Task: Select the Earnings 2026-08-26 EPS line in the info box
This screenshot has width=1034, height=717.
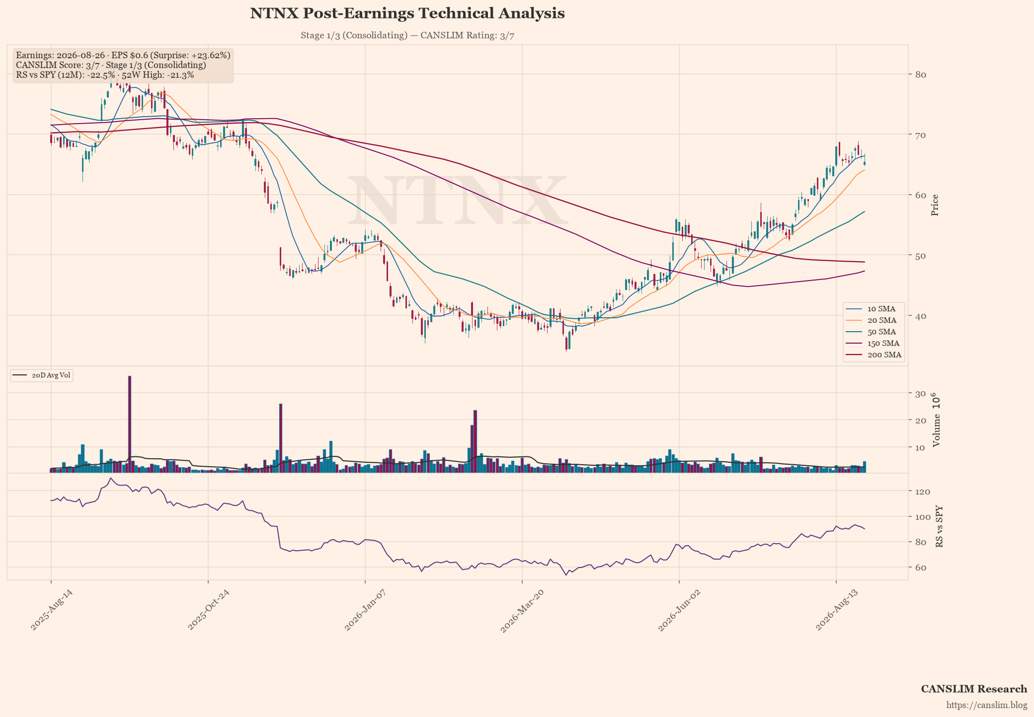Action: (123, 55)
